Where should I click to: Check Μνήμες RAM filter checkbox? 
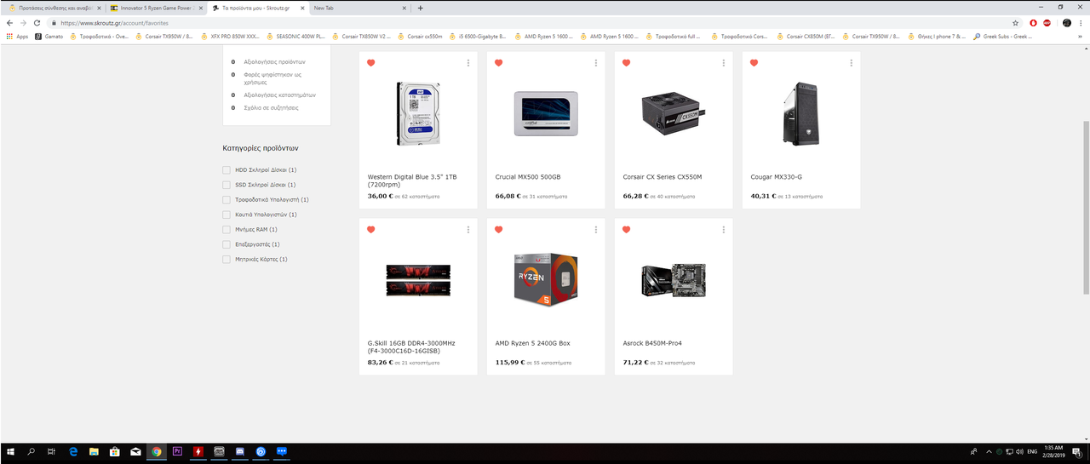(227, 229)
